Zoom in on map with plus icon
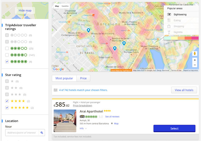201x141 pixels. [195, 60]
